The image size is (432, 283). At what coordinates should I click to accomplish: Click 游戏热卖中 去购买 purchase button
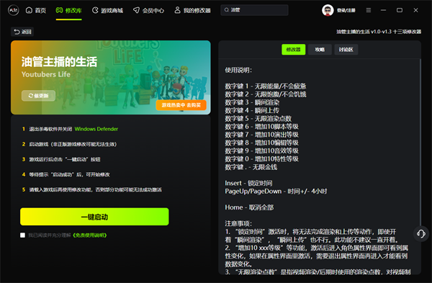[181, 105]
